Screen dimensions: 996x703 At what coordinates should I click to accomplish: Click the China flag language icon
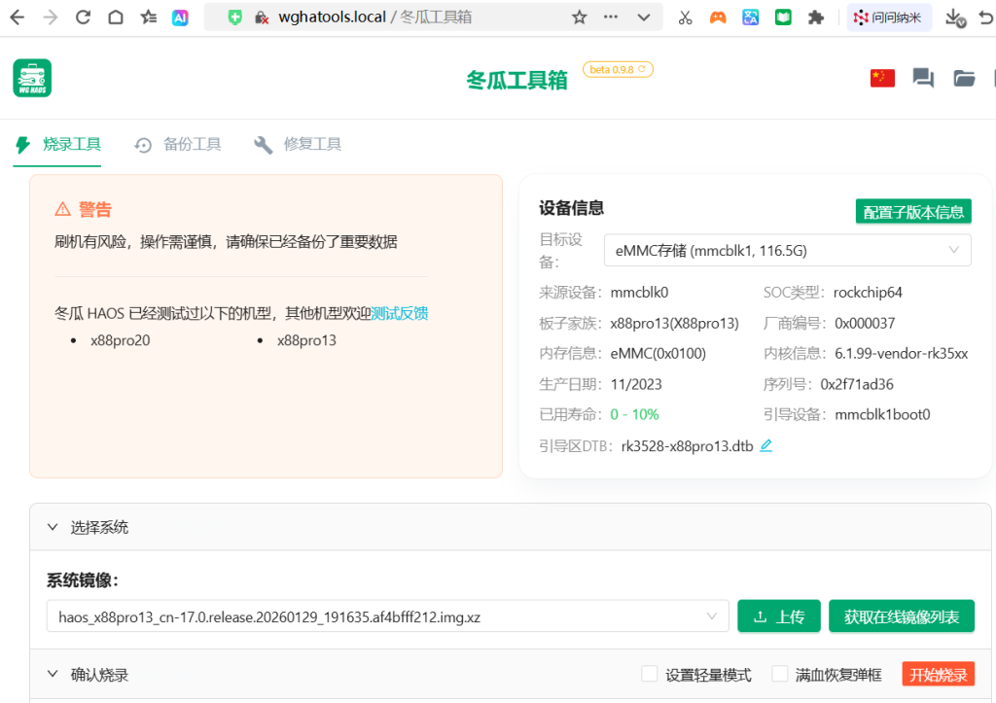click(x=882, y=79)
